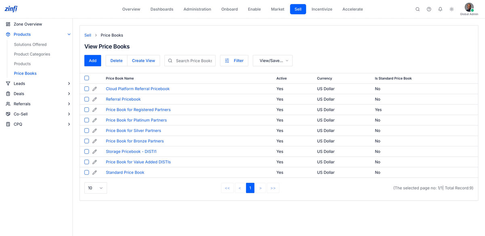Click page number 1 in pagination

pyautogui.click(x=250, y=188)
